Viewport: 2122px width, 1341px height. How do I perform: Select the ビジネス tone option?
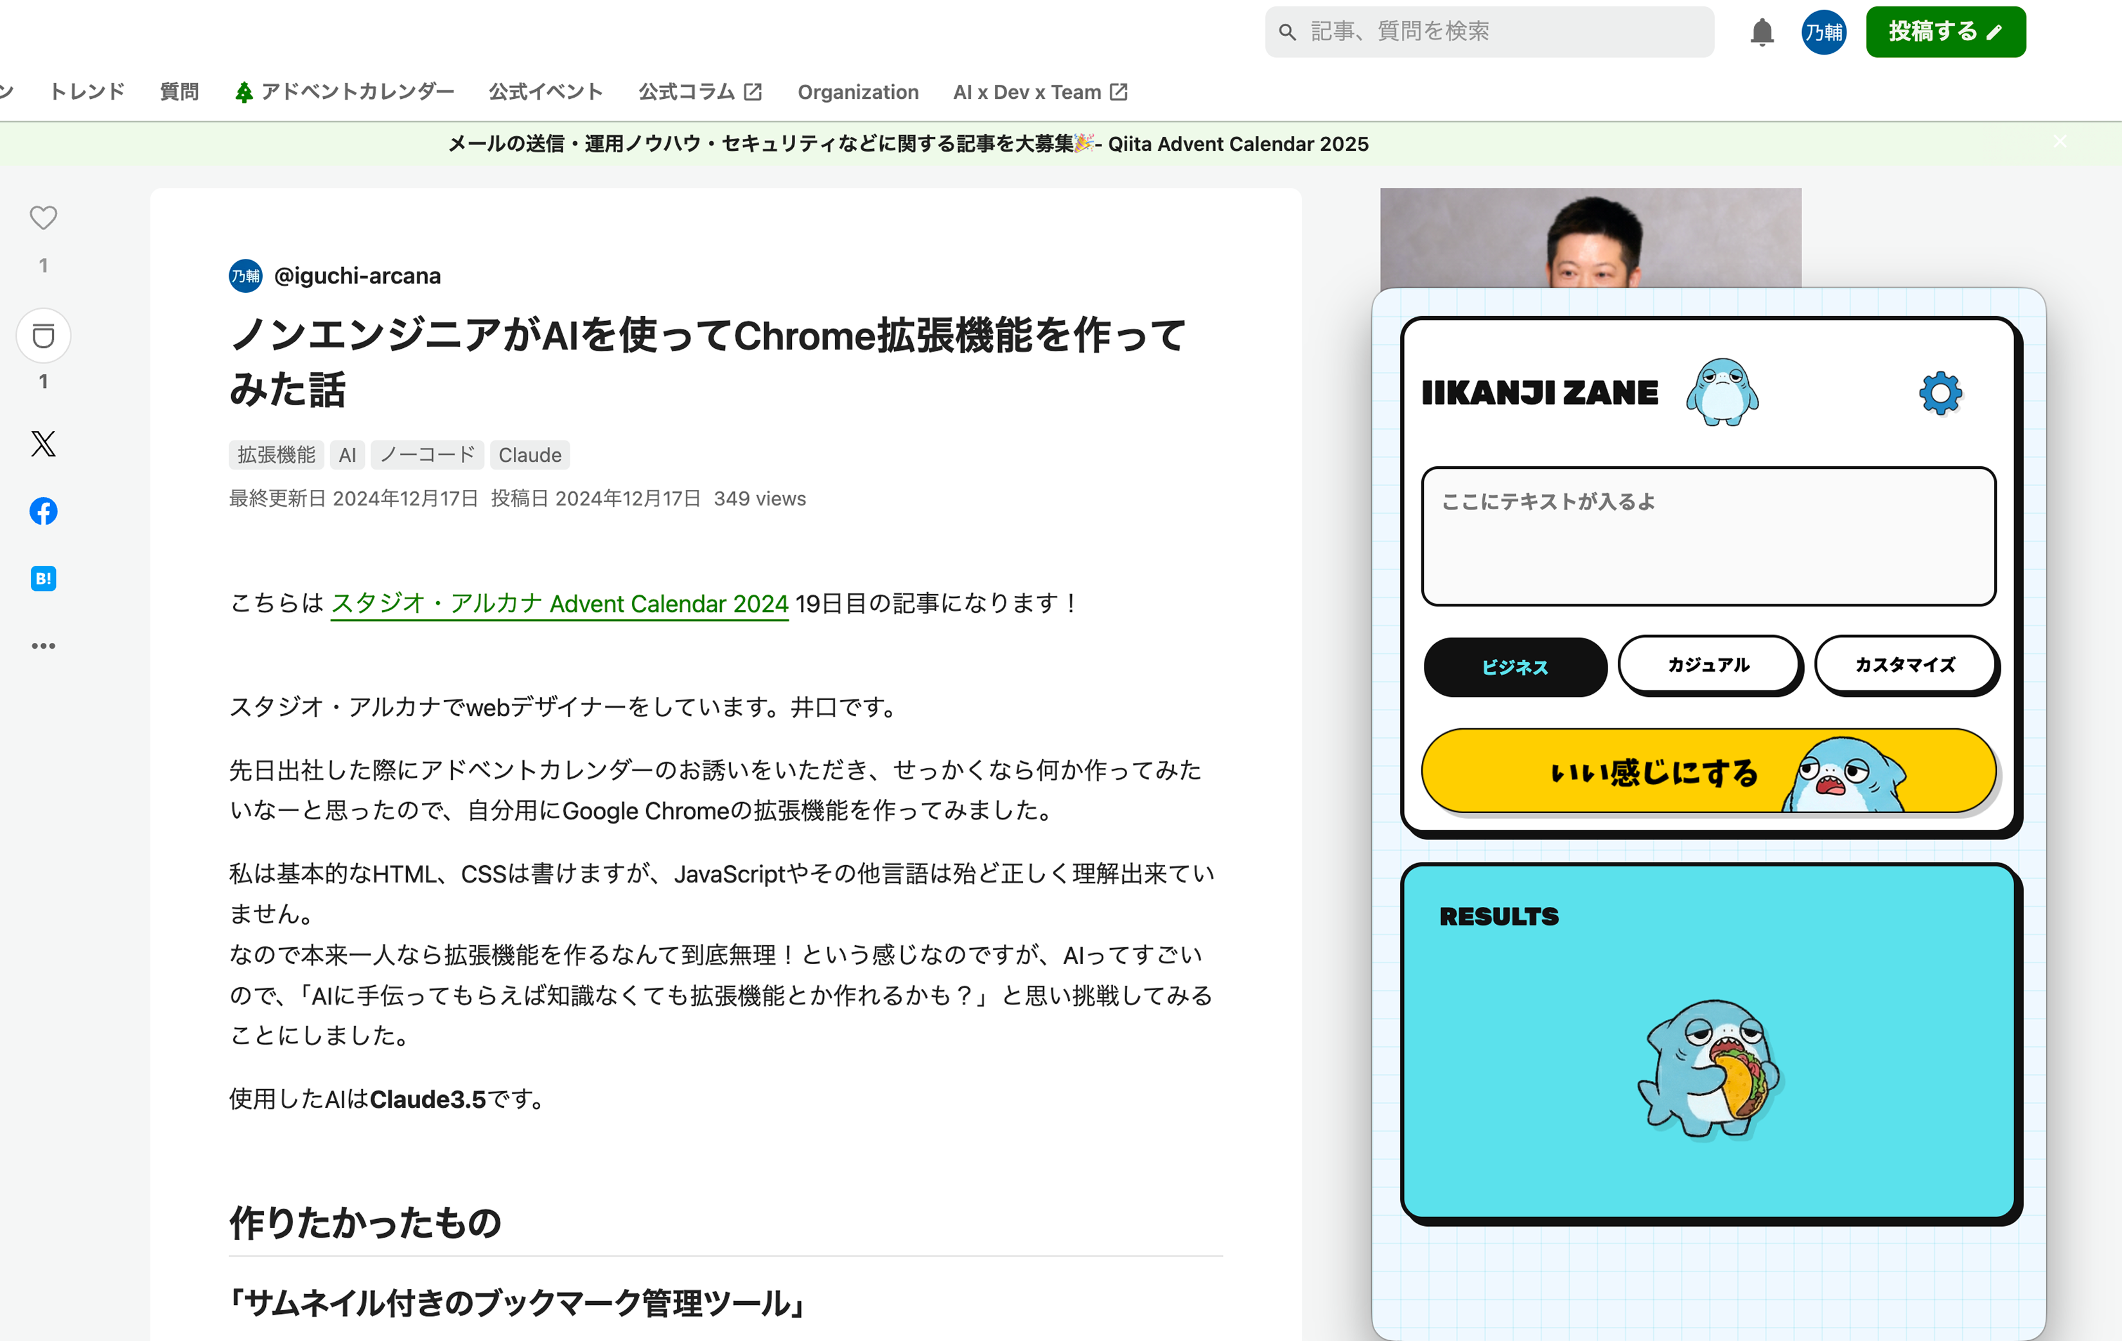click(x=1515, y=667)
